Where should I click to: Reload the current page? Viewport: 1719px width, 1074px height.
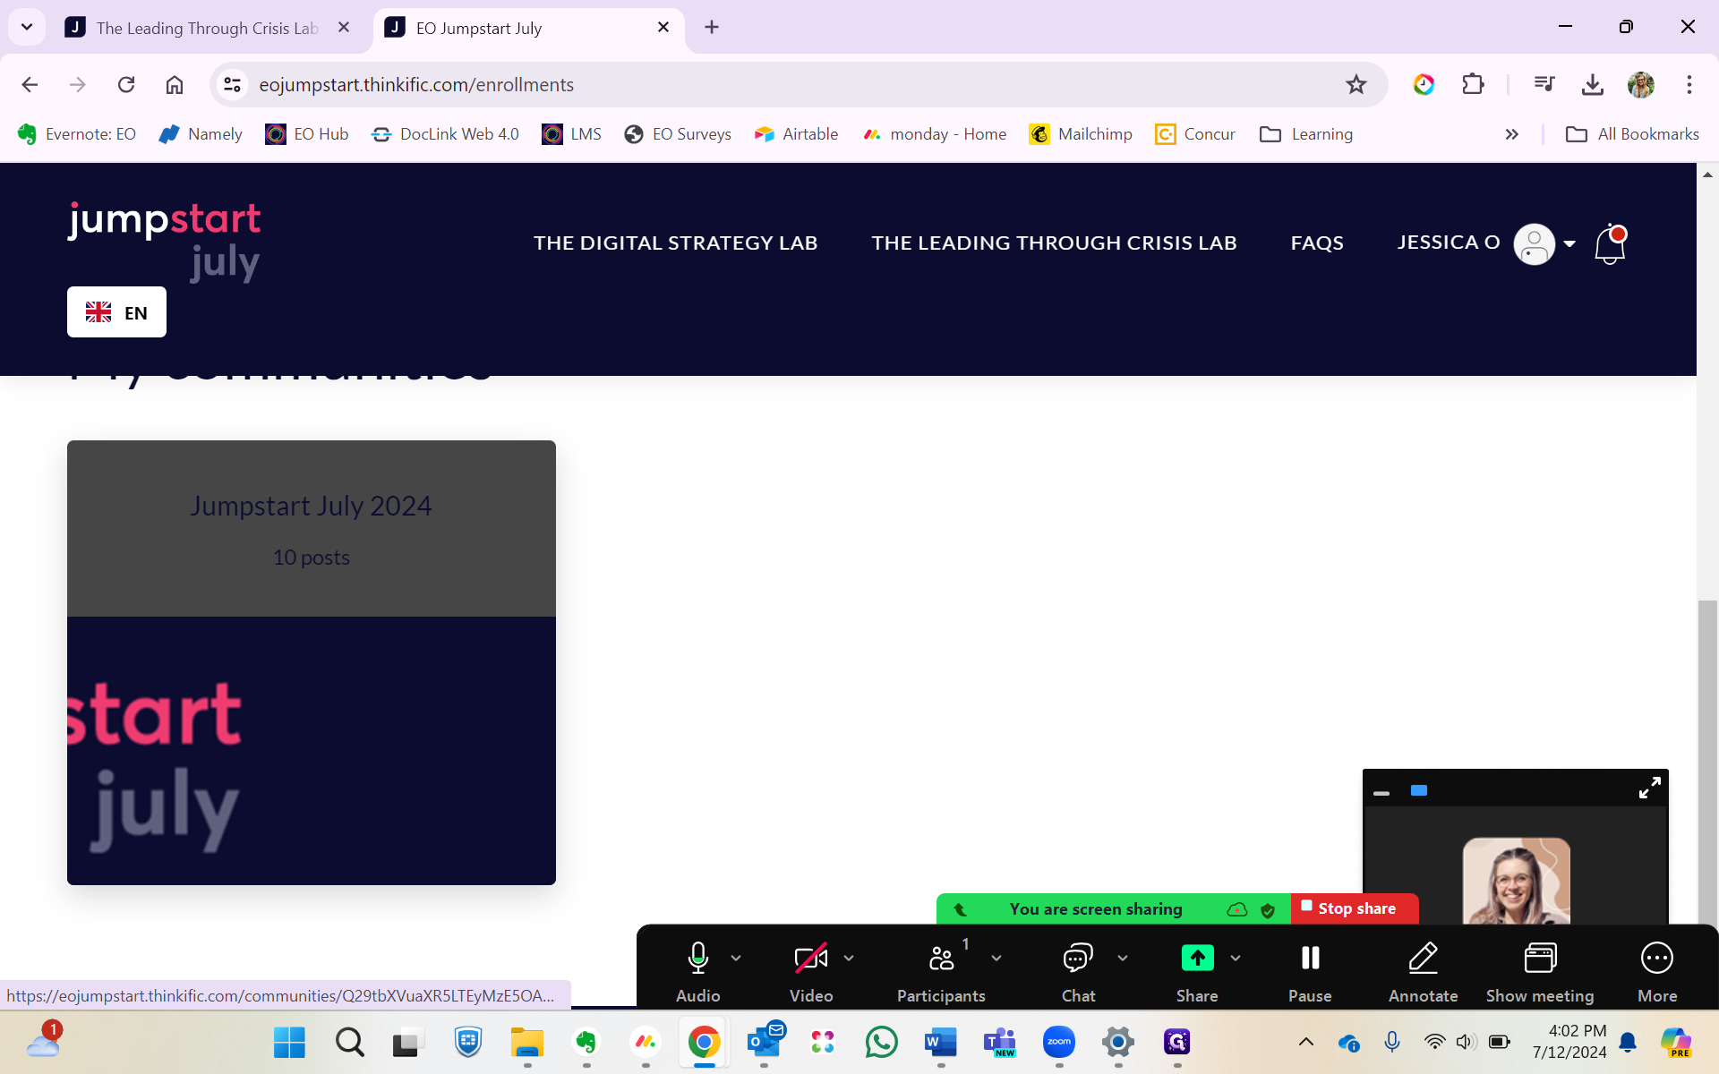(x=126, y=84)
